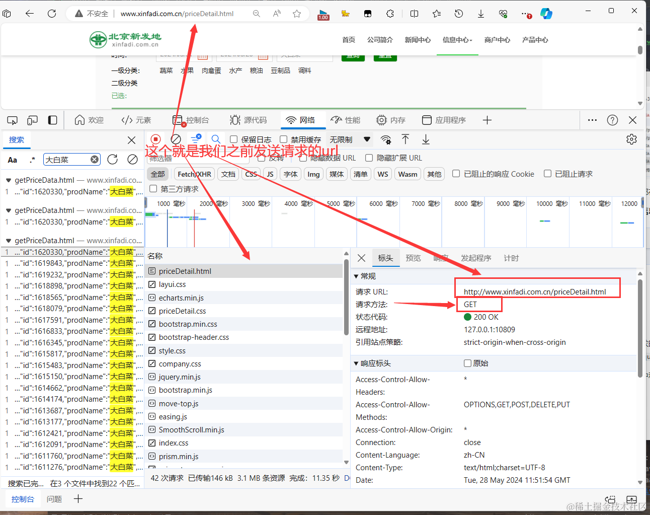Open the read aloud icon in the address bar
650x515 pixels.
coord(277,14)
